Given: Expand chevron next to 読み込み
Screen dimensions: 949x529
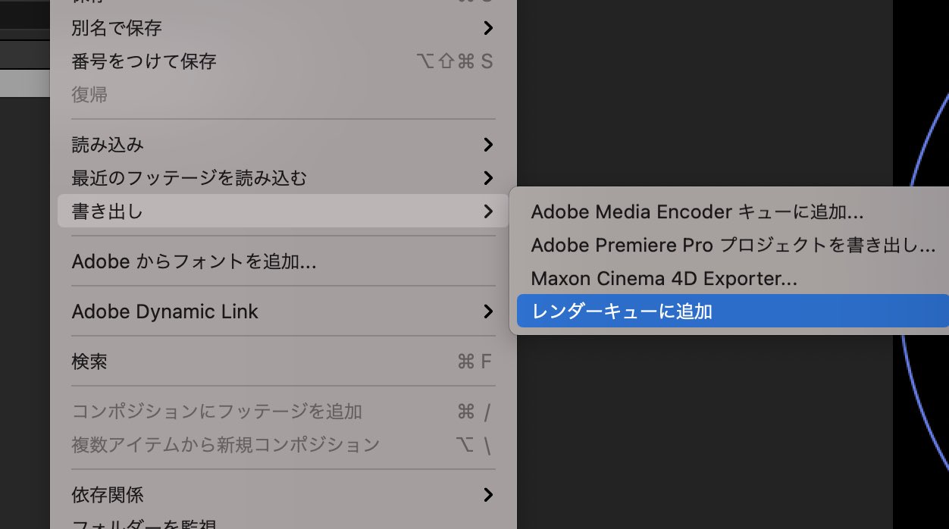Looking at the screenshot, I should point(488,144).
